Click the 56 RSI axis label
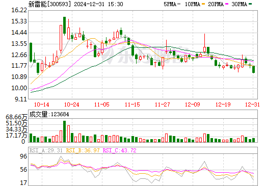Screen dimensions: 265x186 [23, 170]
